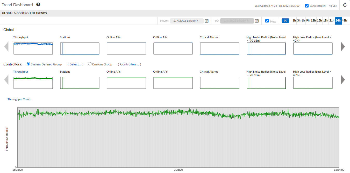Click the right arrow for Controller trends
This screenshot has width=350, height=173.
point(343,80)
